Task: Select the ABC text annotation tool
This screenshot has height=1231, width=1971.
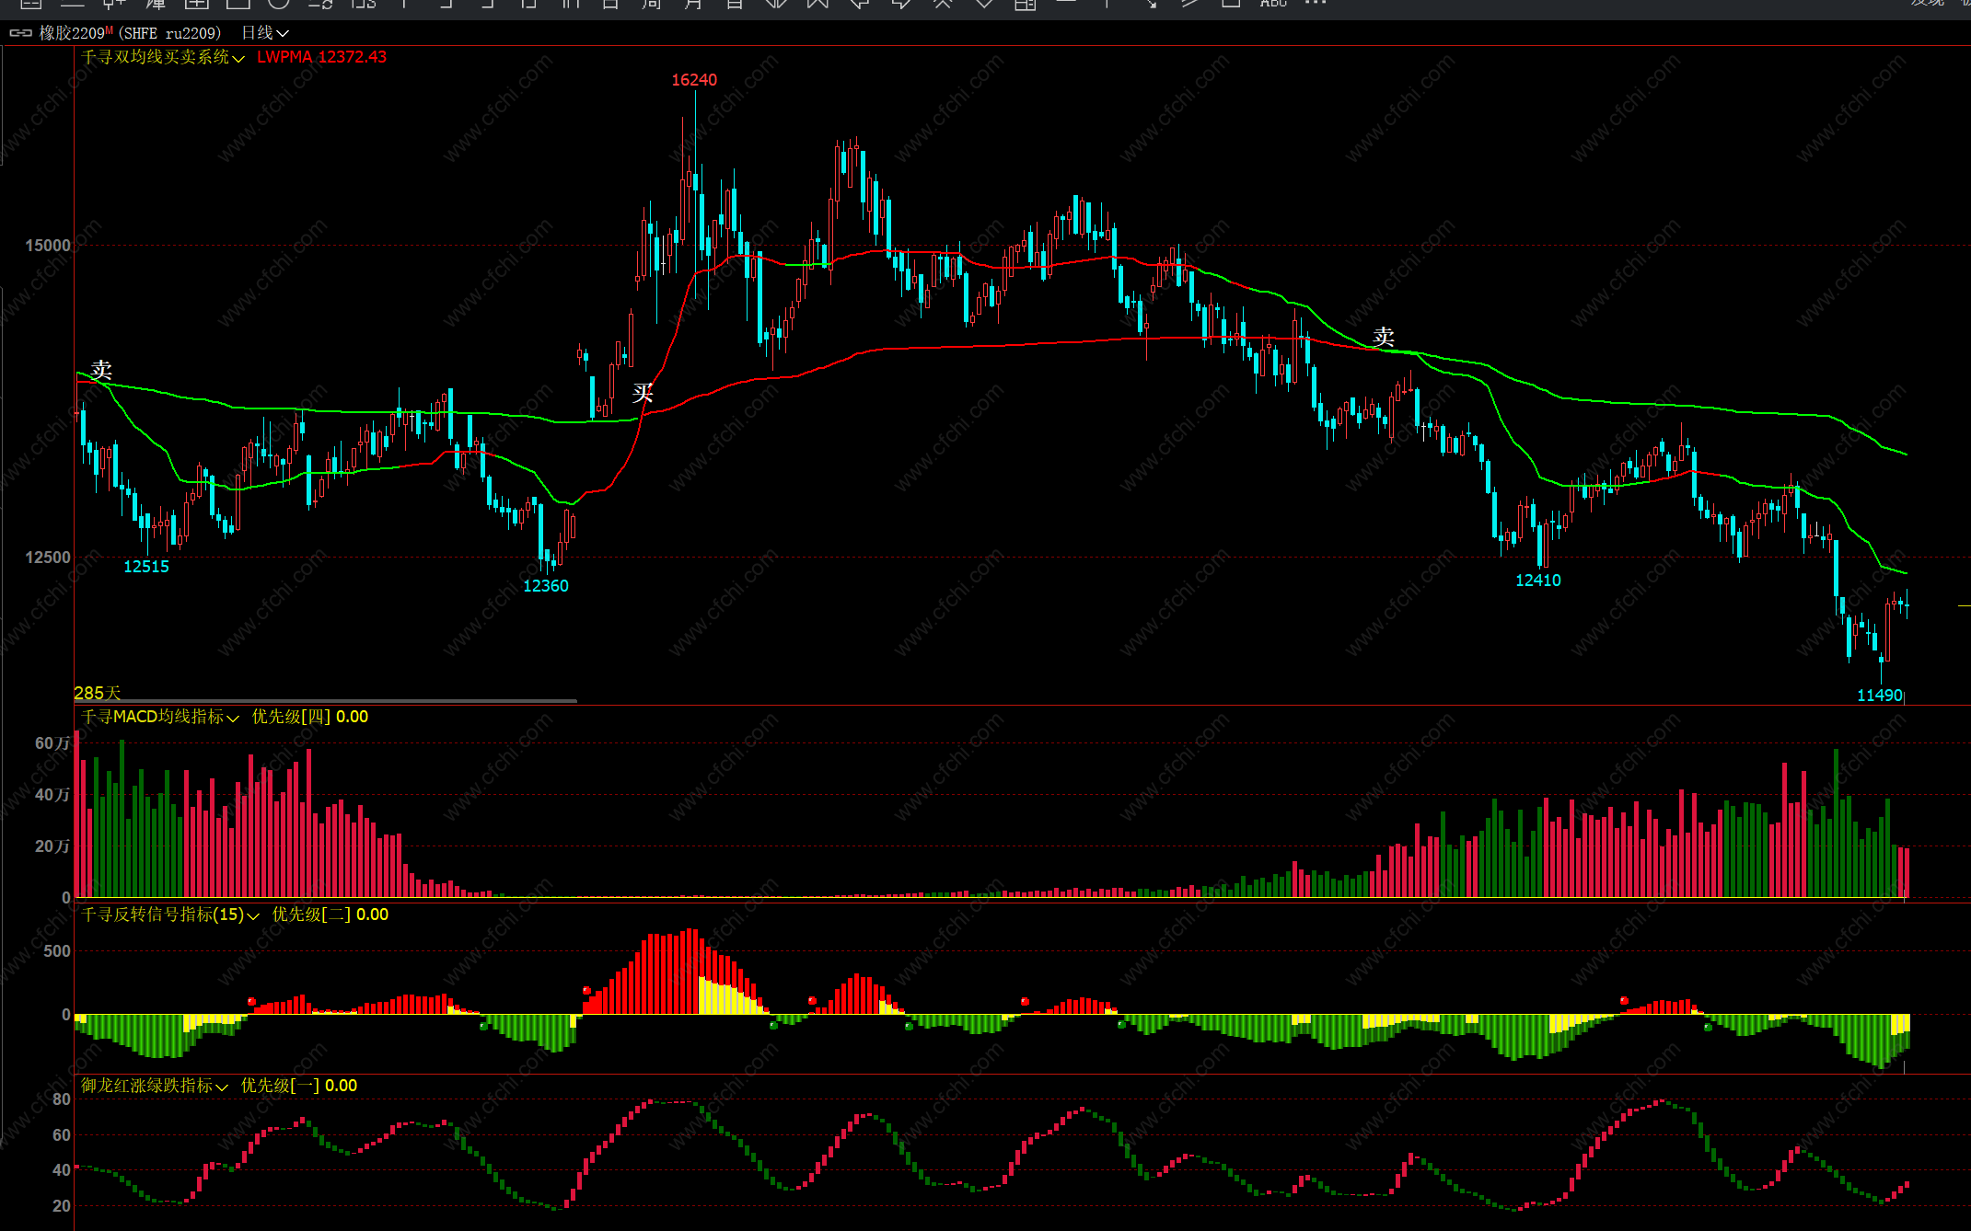Action: pos(1273,4)
